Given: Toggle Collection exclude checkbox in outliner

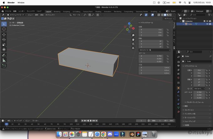Looking at the screenshot, I should [204, 21].
